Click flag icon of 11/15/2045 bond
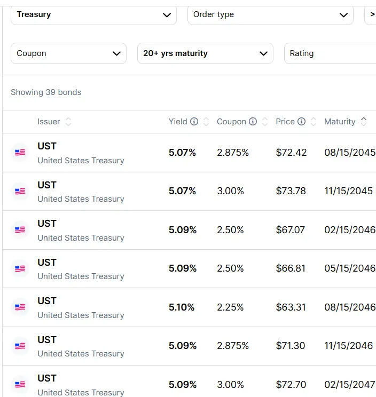This screenshot has width=376, height=397. click(20, 191)
